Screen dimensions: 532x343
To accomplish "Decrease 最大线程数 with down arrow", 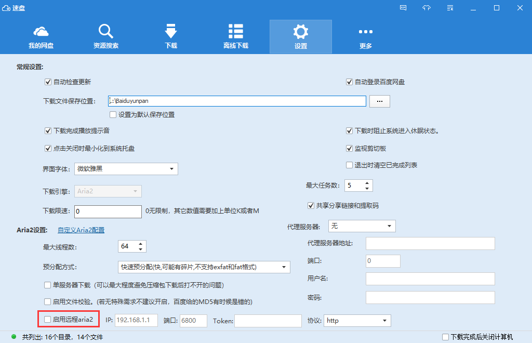I will tap(140, 249).
